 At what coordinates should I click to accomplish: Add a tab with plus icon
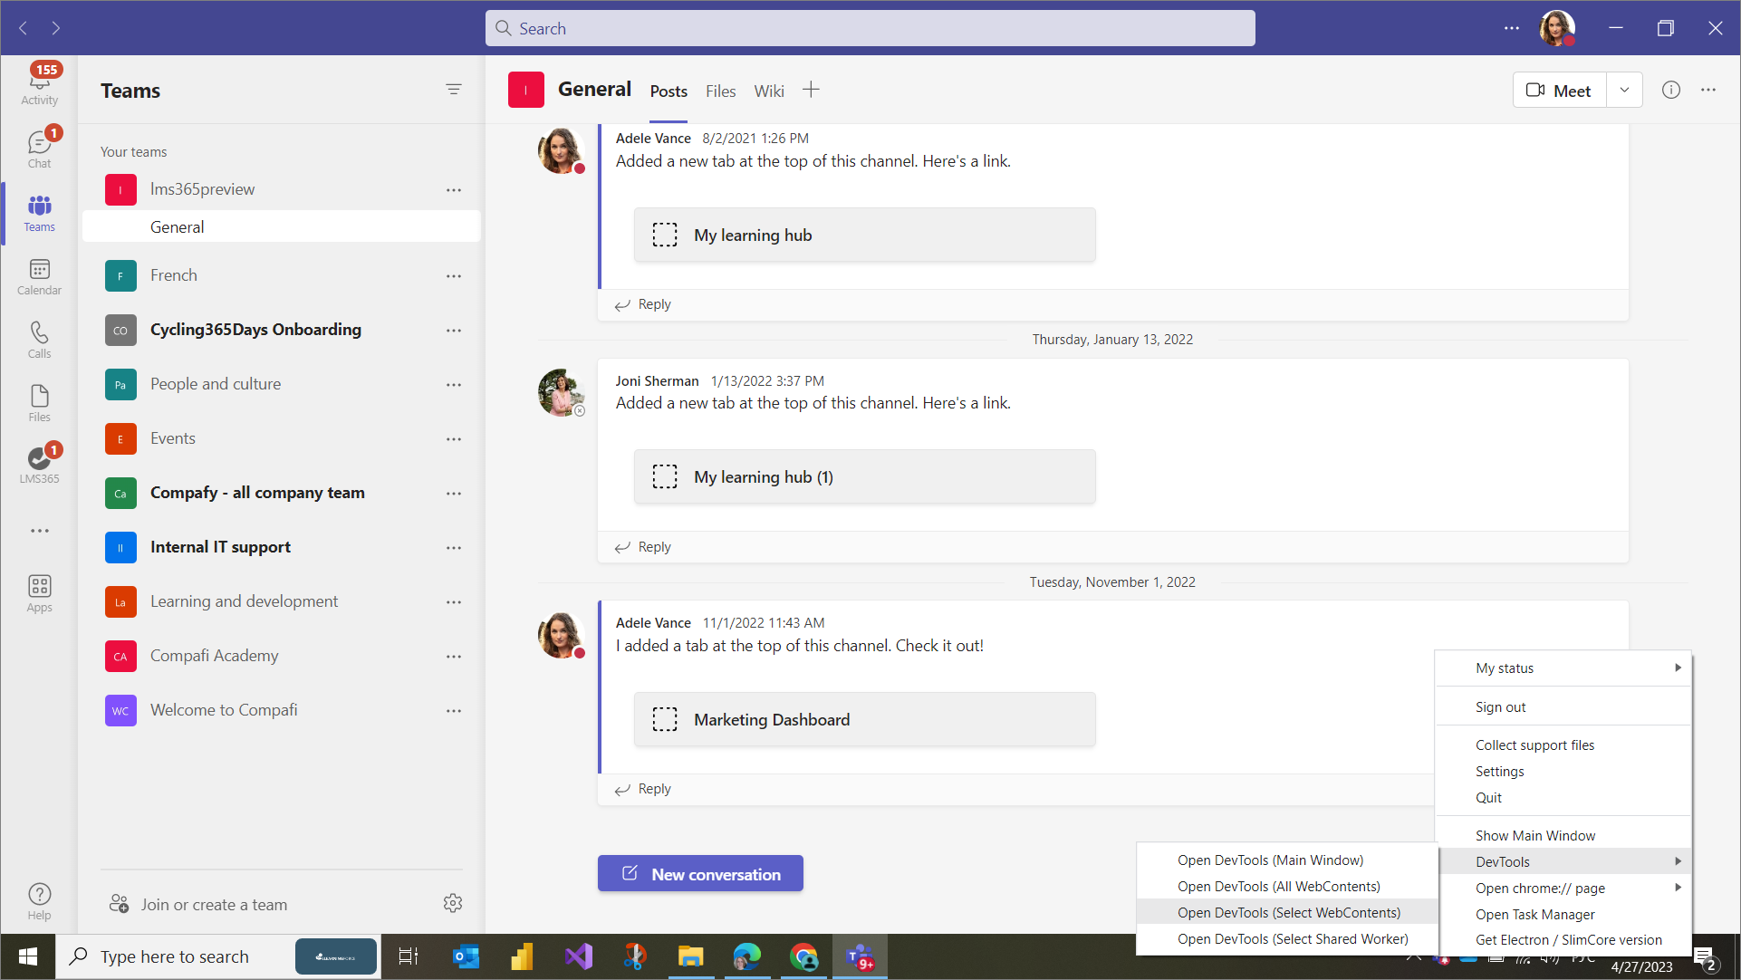point(811,90)
